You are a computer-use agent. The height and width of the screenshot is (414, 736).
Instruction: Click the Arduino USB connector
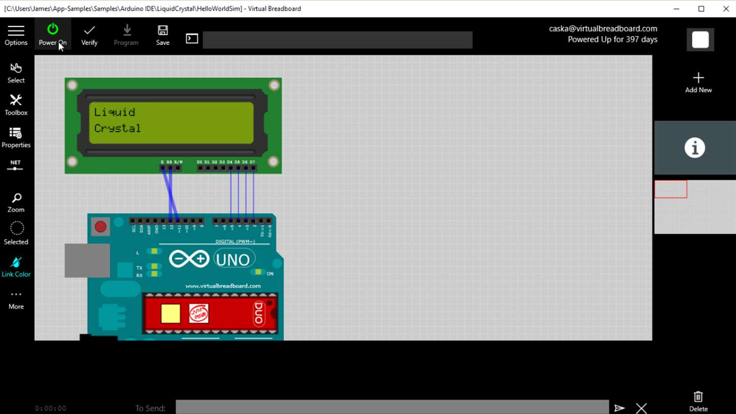coord(87,261)
